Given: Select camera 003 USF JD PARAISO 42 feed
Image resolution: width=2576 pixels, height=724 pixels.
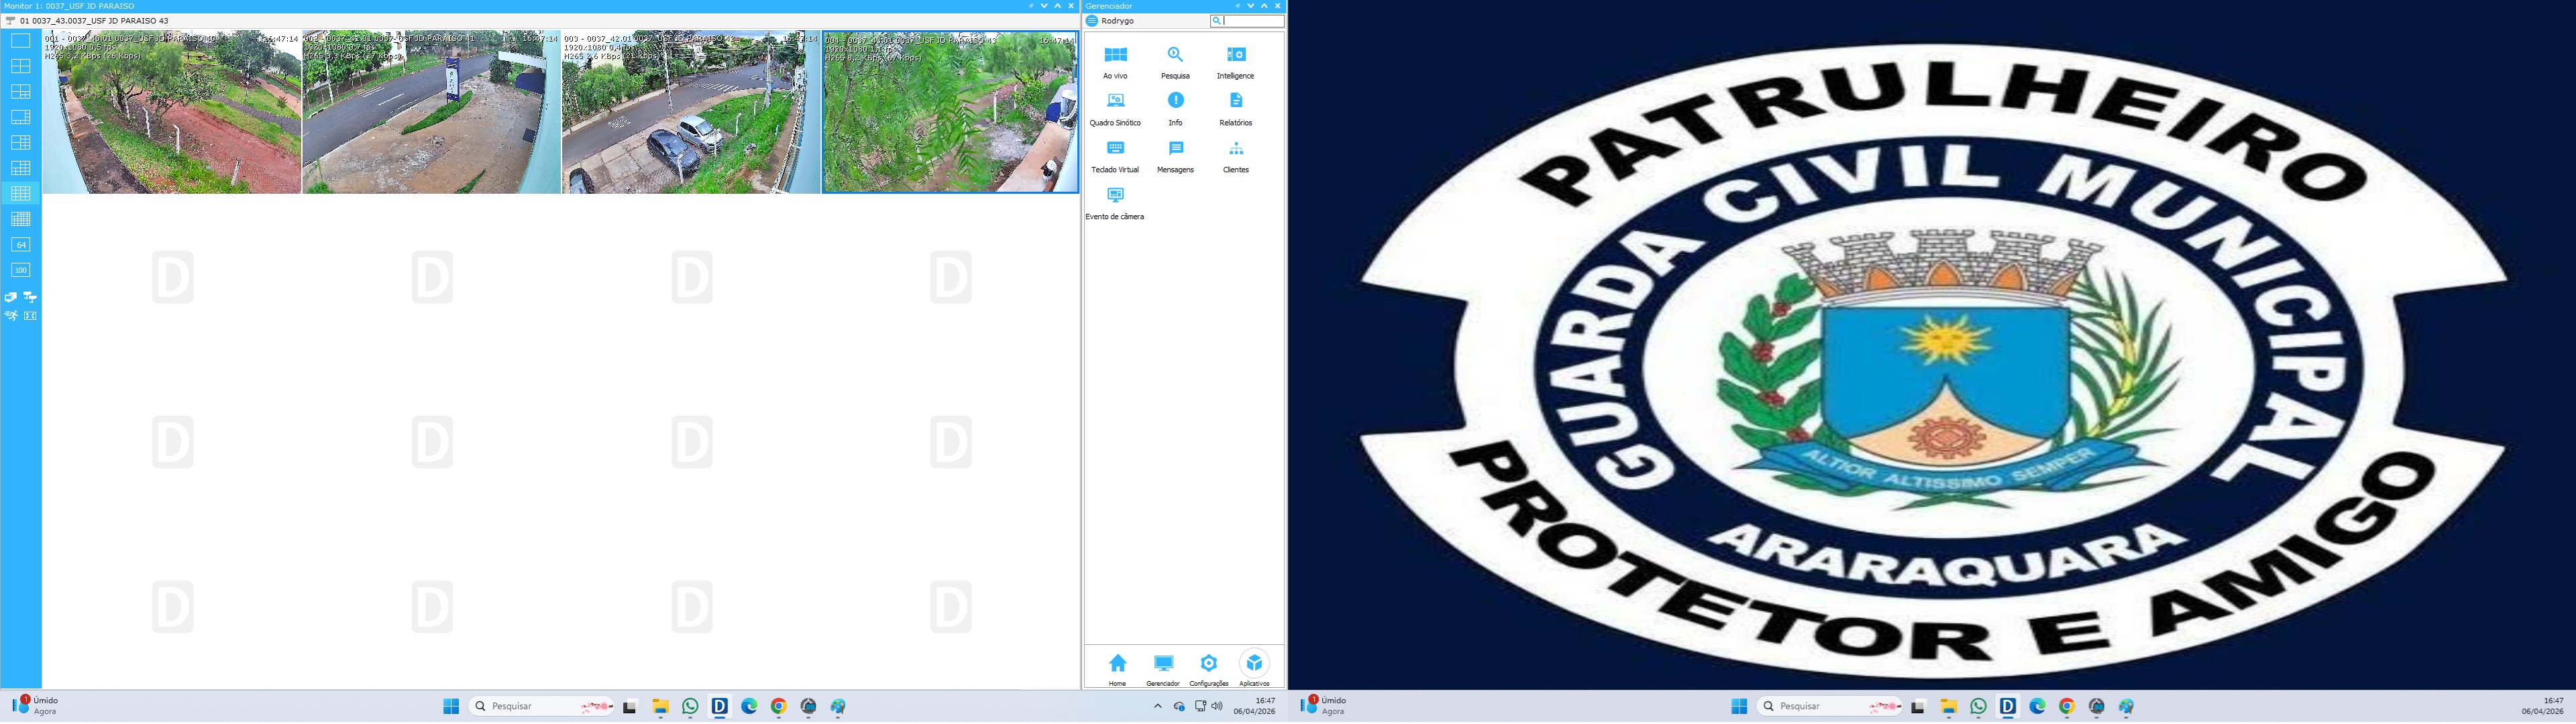Looking at the screenshot, I should 691,112.
